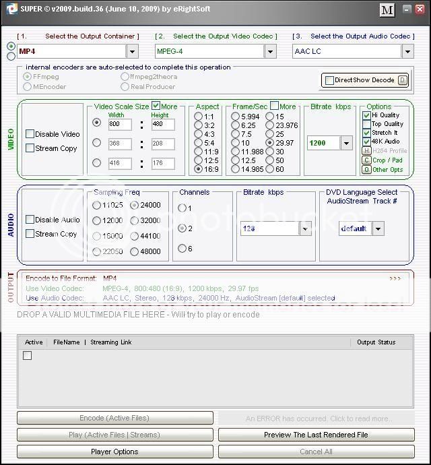This screenshot has height=465, width=431.
Task: Open the Output Audio Codec dropdown
Action: (407, 51)
